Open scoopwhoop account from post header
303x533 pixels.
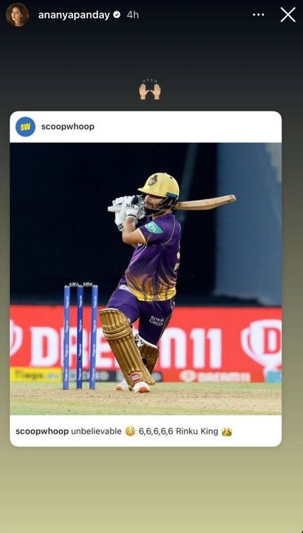point(68,126)
